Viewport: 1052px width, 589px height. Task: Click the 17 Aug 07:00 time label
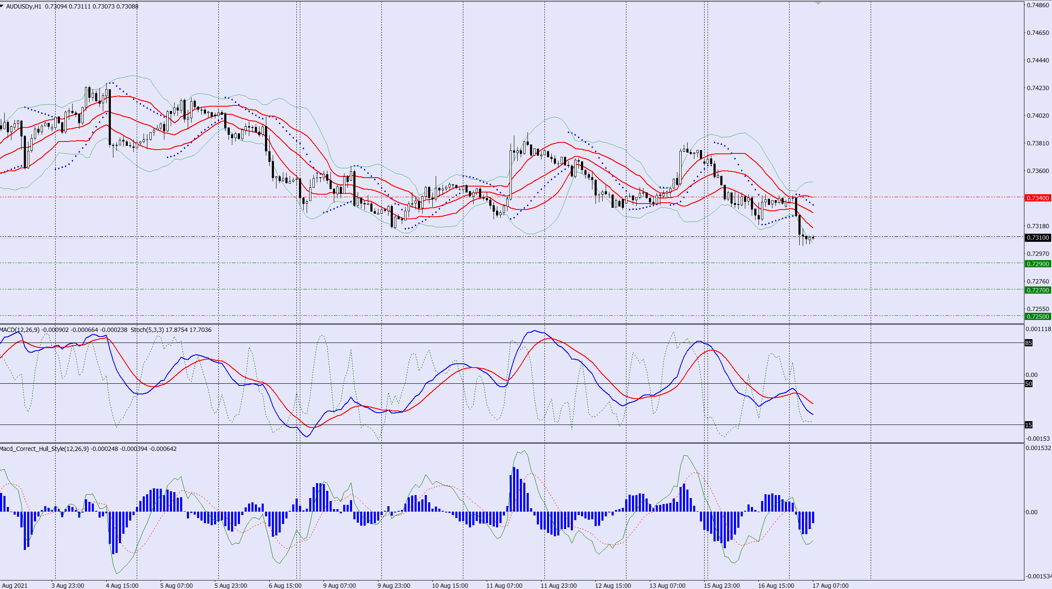point(830,586)
